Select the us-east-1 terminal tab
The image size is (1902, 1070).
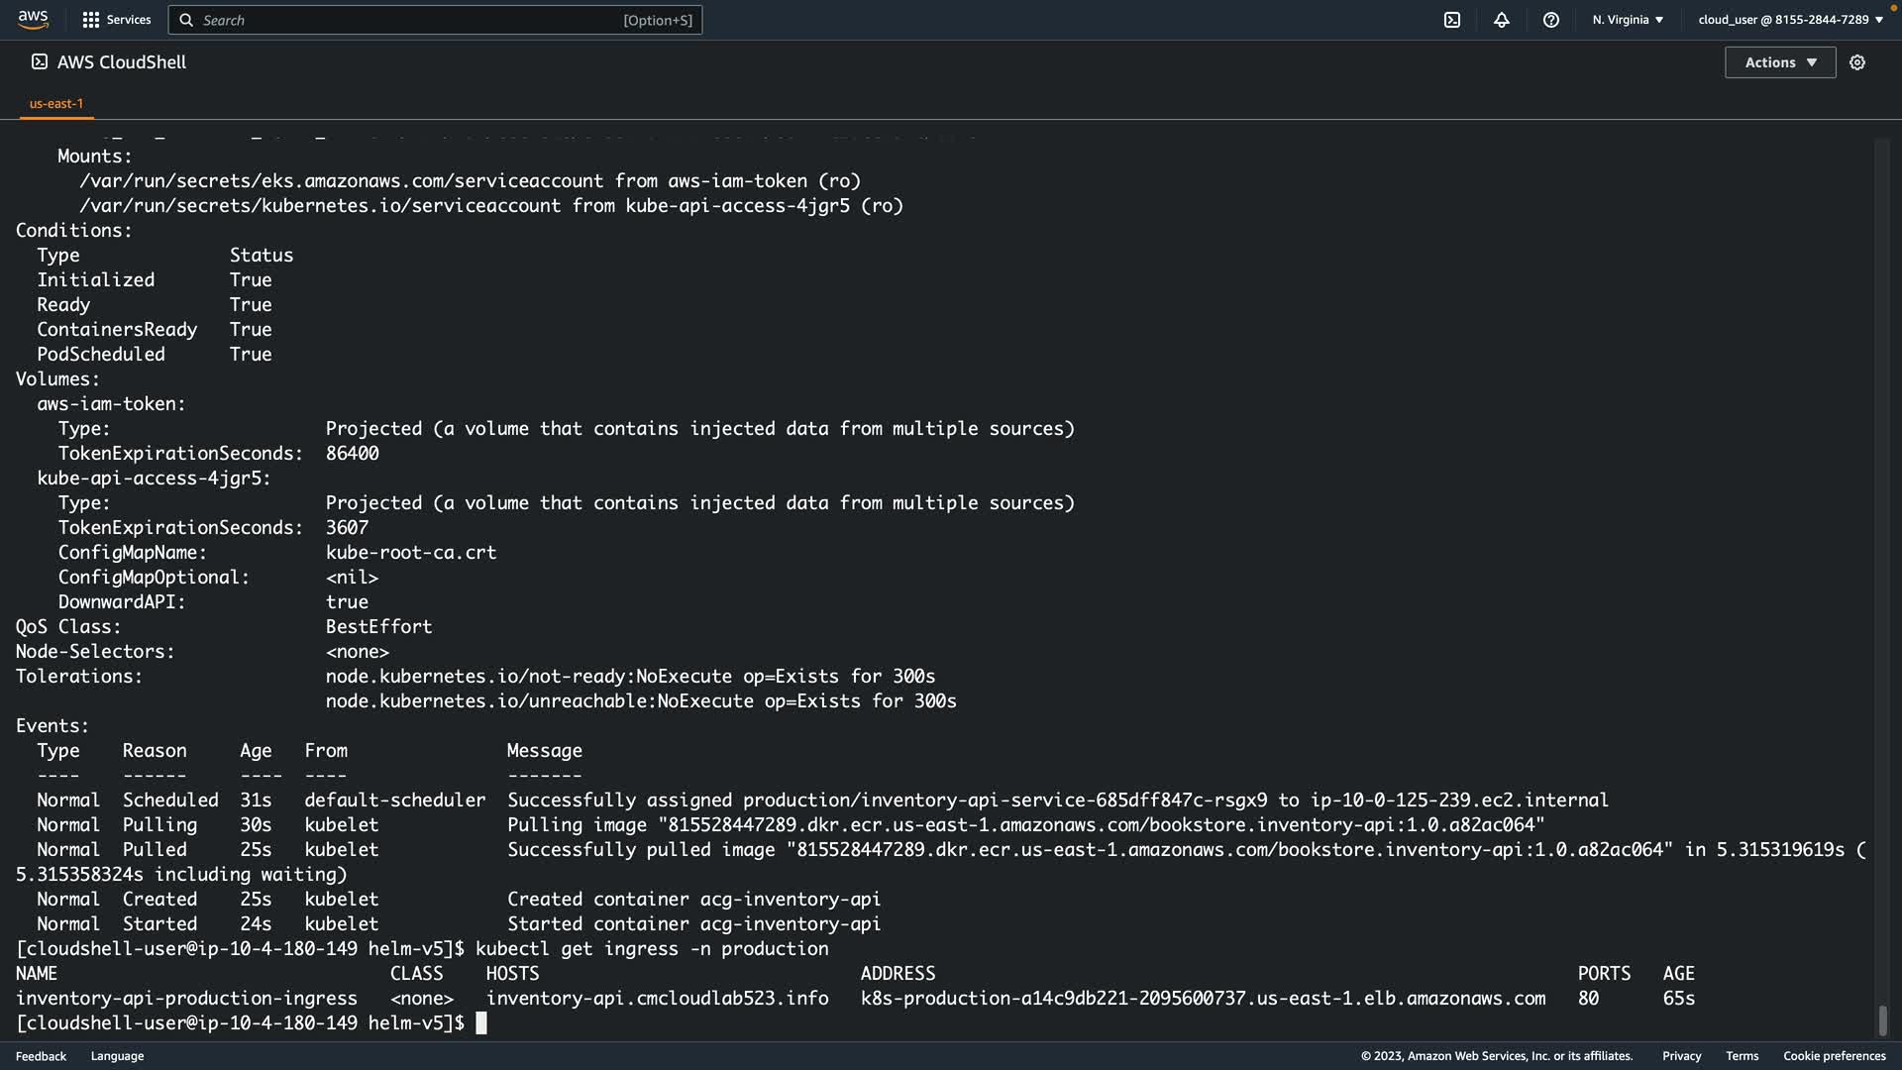click(x=56, y=103)
